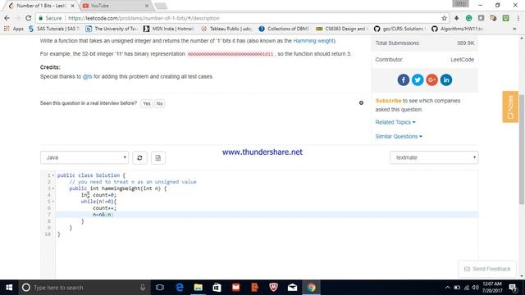Open Windows Start menu

9,288
